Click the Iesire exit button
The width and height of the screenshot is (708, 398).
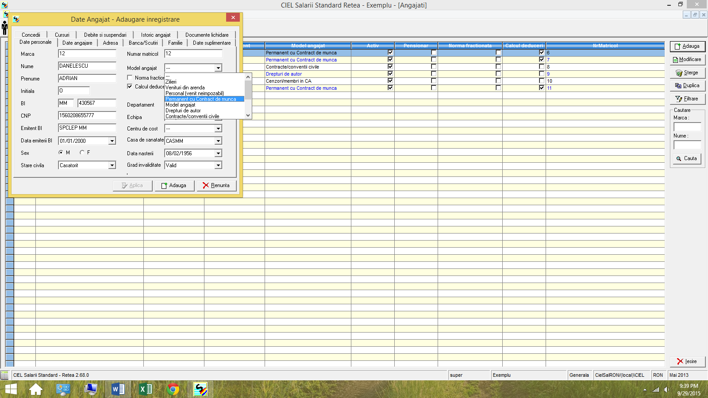[x=687, y=361]
